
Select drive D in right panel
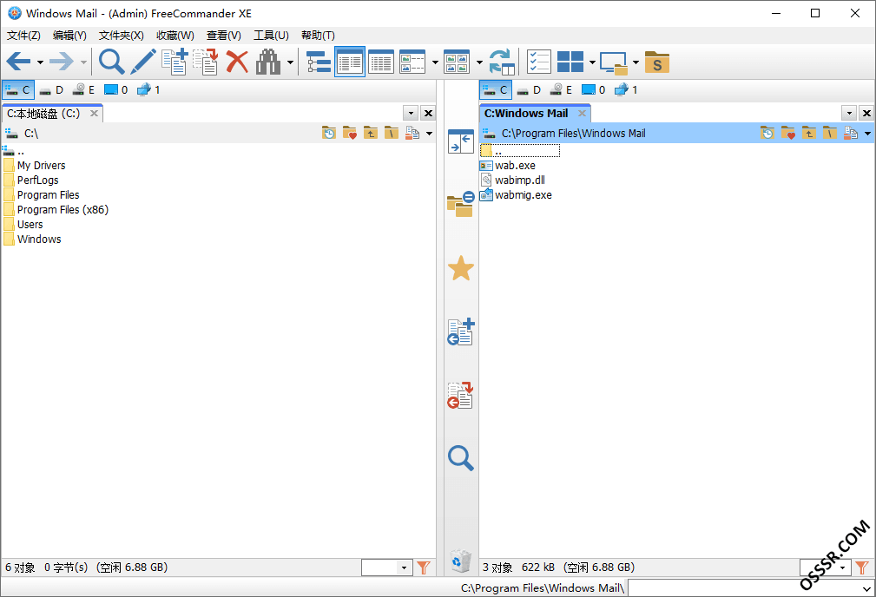click(529, 90)
